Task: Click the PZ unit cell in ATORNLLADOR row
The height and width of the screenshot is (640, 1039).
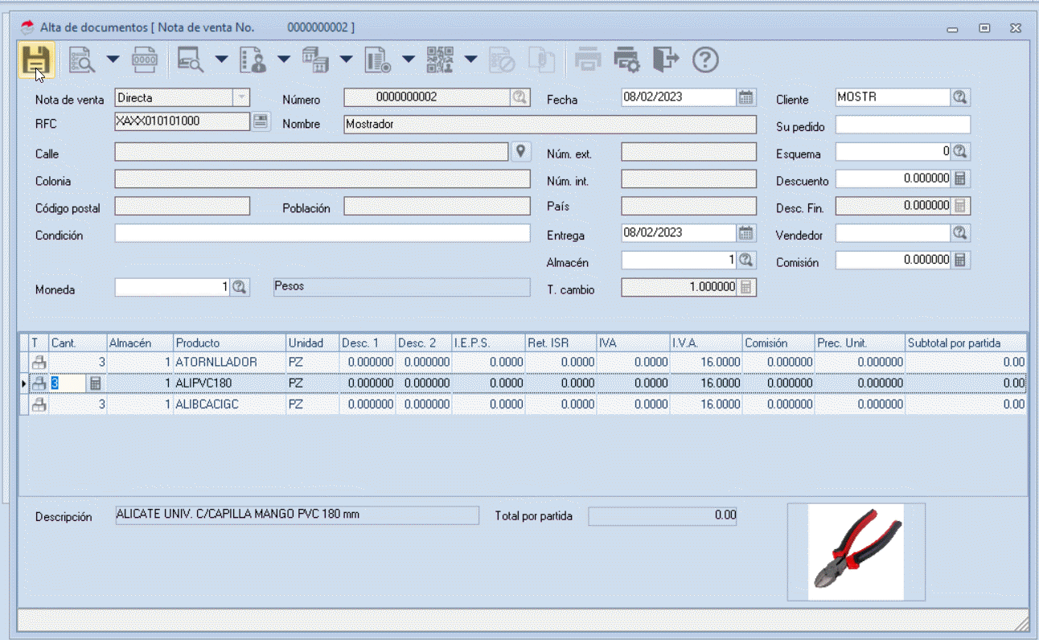Action: click(x=313, y=363)
